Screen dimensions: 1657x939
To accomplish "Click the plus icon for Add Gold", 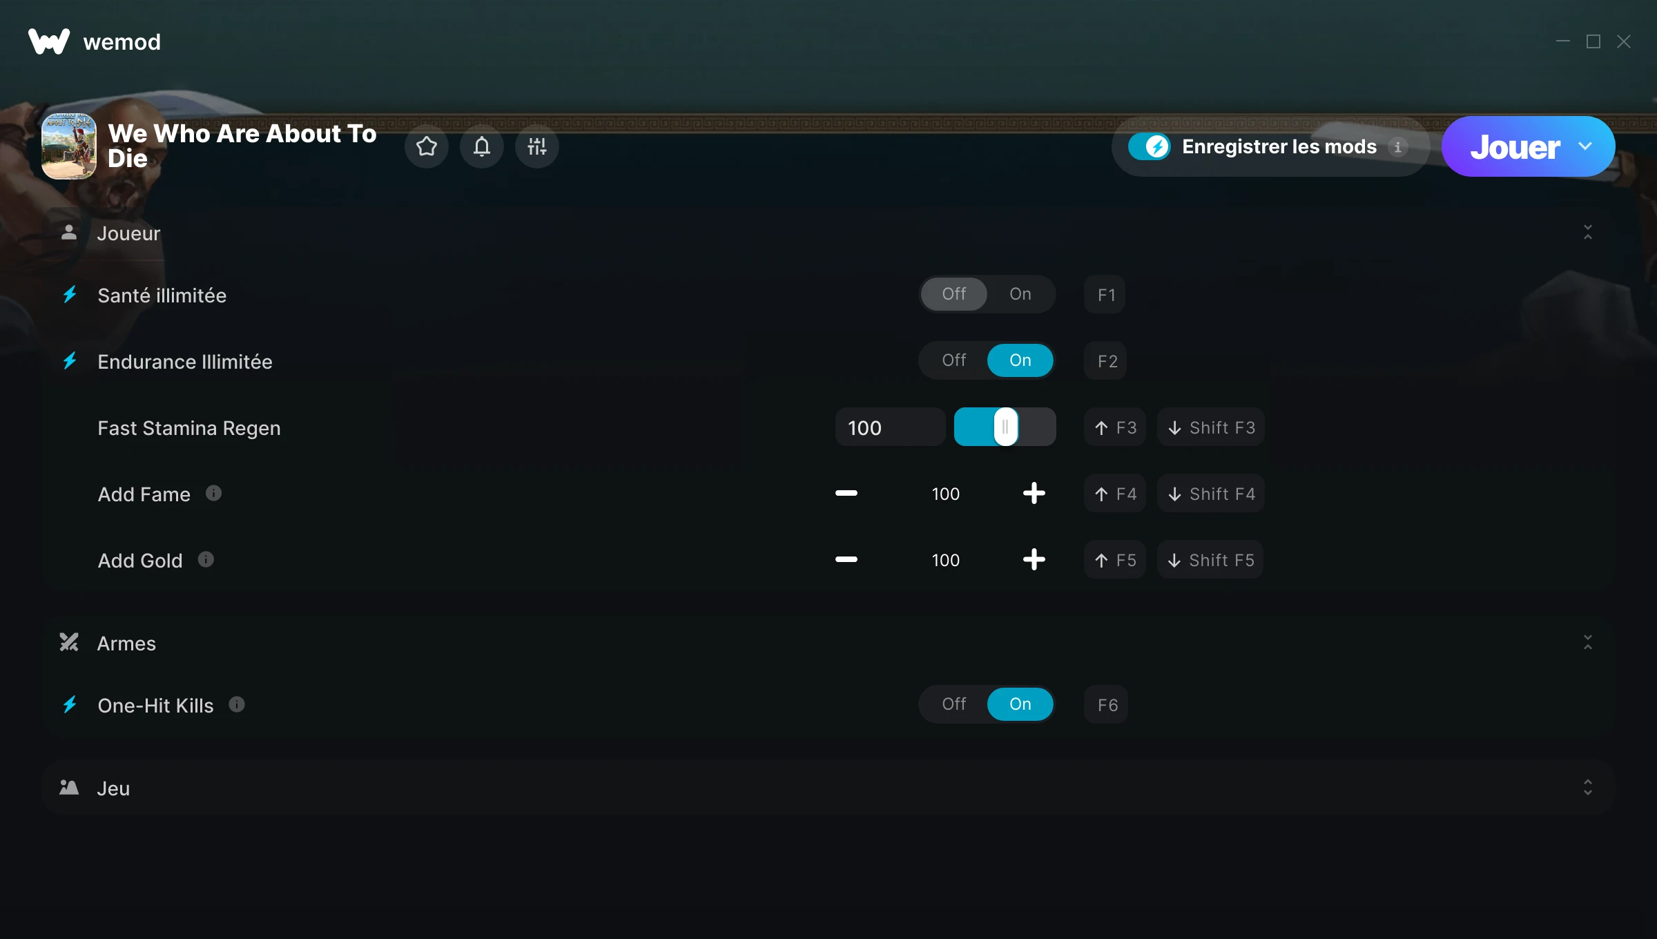I will [1034, 559].
